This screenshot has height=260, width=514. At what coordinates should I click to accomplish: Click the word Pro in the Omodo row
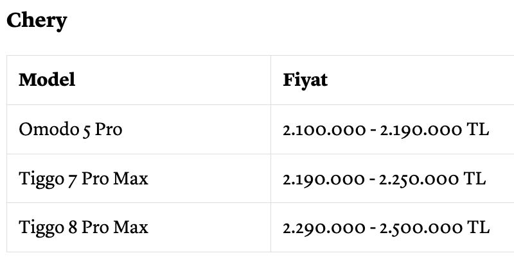coord(109,129)
